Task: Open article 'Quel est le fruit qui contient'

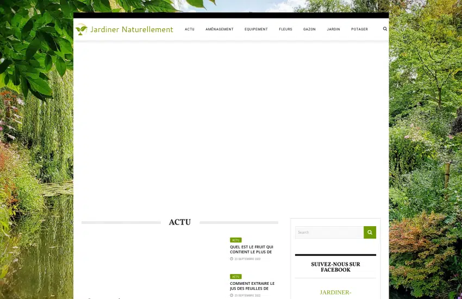Action: pyautogui.click(x=252, y=250)
